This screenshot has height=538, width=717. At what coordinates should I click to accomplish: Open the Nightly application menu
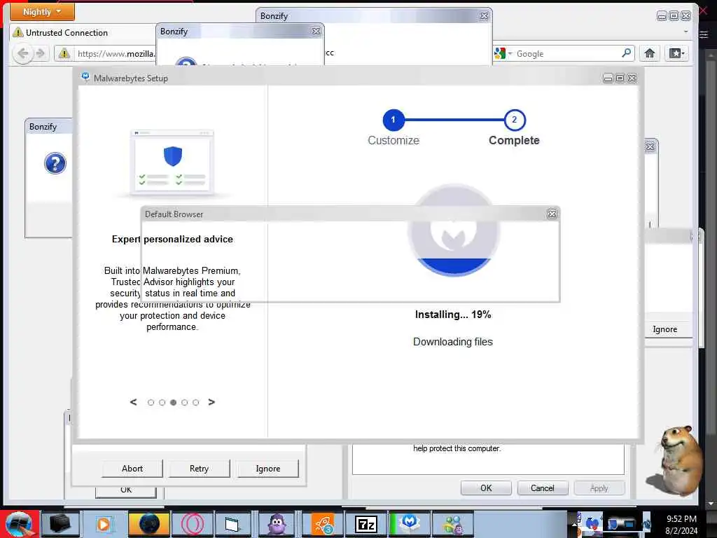pos(42,12)
